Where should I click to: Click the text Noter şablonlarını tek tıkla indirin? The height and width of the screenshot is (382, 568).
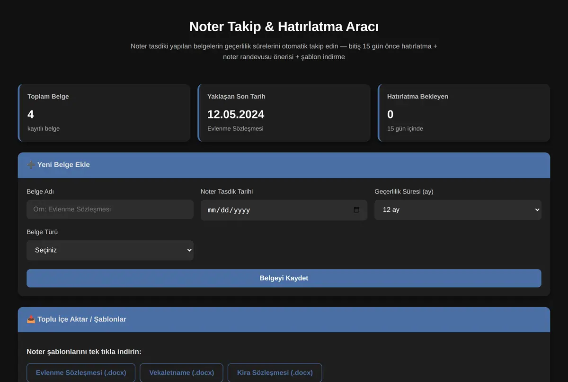point(84,352)
